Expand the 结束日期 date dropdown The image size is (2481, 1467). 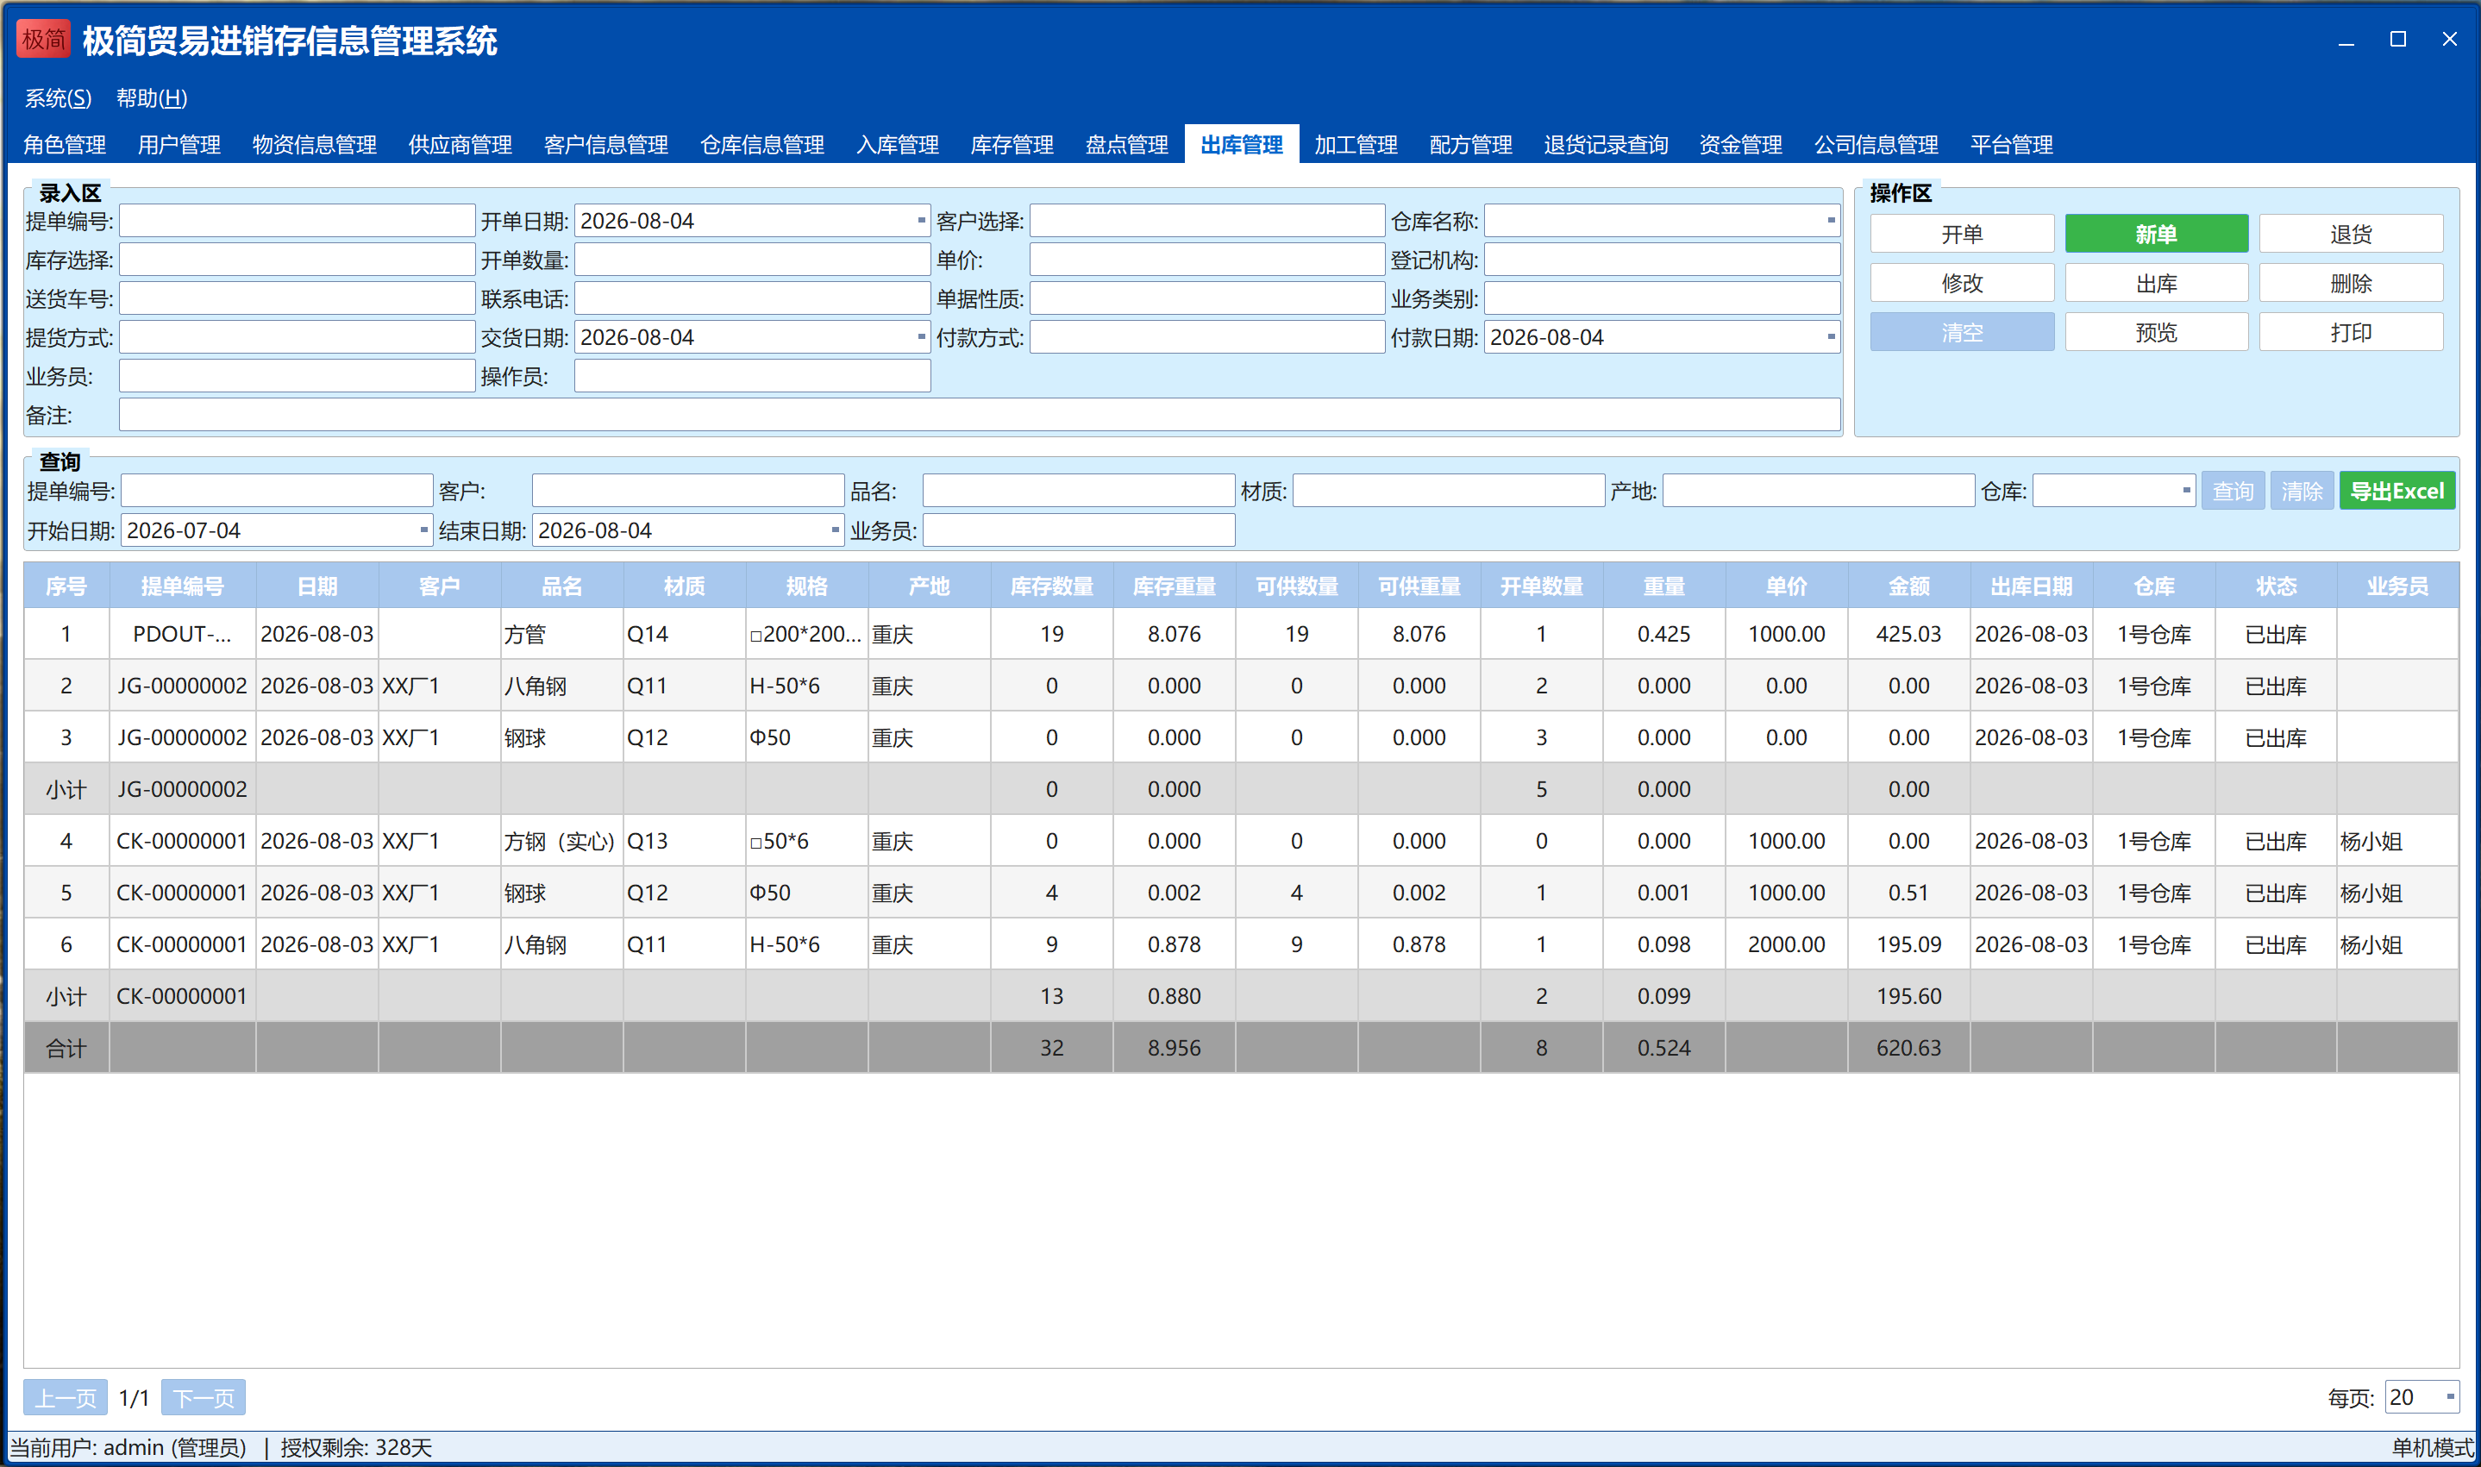[834, 530]
